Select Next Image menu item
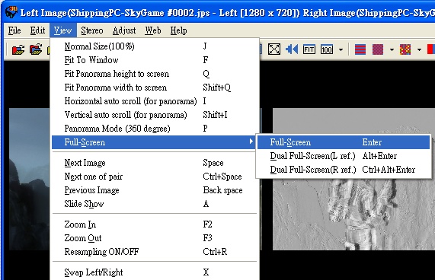435x280 pixels. 154,163
